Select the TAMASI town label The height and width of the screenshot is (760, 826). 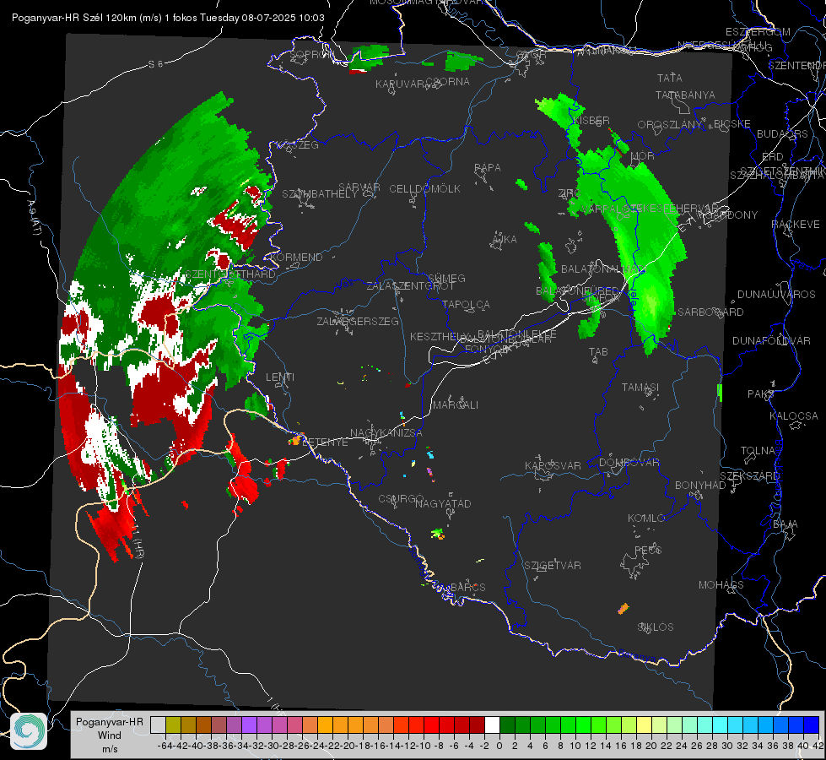[x=640, y=388]
